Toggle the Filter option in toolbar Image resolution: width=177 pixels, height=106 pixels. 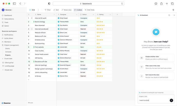(47, 10)
